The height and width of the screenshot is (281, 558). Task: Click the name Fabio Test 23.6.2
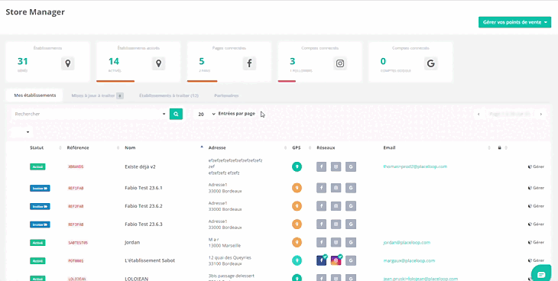144,206
